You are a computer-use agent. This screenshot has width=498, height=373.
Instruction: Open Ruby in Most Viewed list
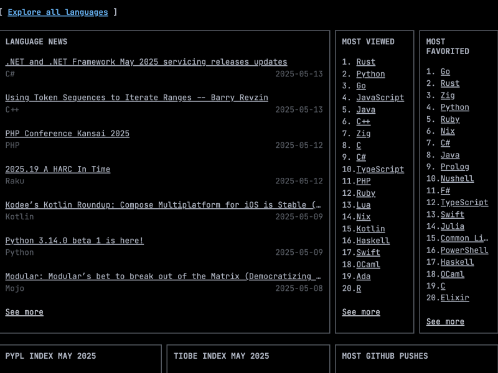click(366, 193)
